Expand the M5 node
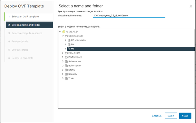 (65, 49)
